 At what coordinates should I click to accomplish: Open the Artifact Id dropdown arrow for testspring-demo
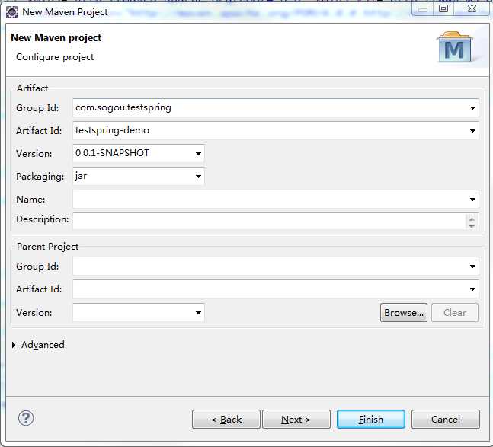[472, 131]
